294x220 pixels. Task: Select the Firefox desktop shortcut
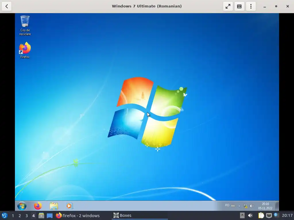(x=25, y=50)
